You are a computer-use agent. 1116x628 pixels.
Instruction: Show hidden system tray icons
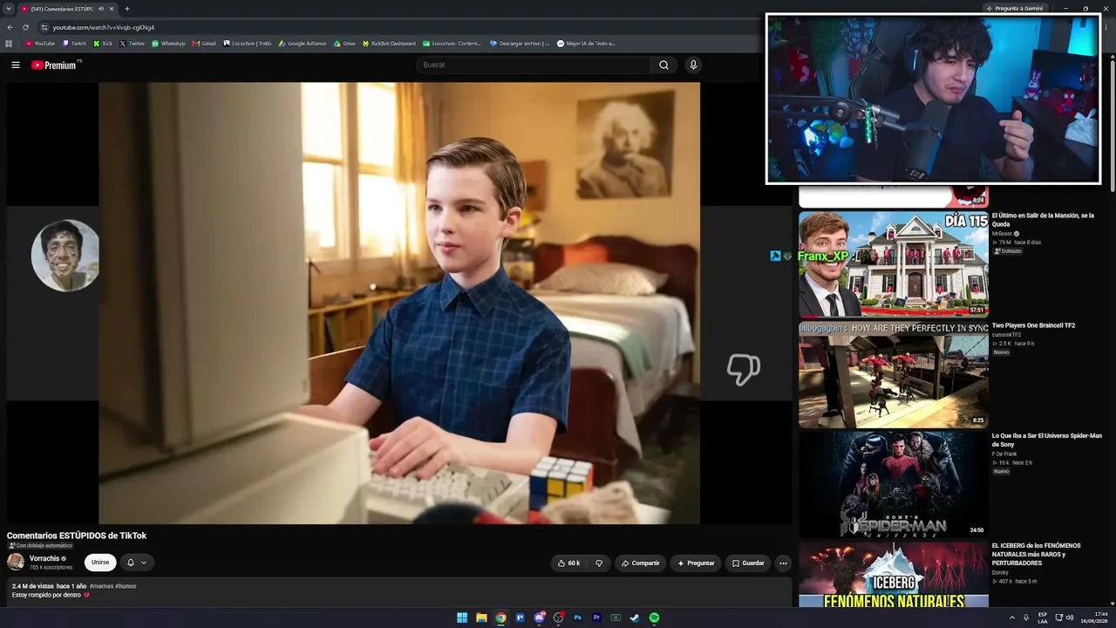tap(1012, 618)
